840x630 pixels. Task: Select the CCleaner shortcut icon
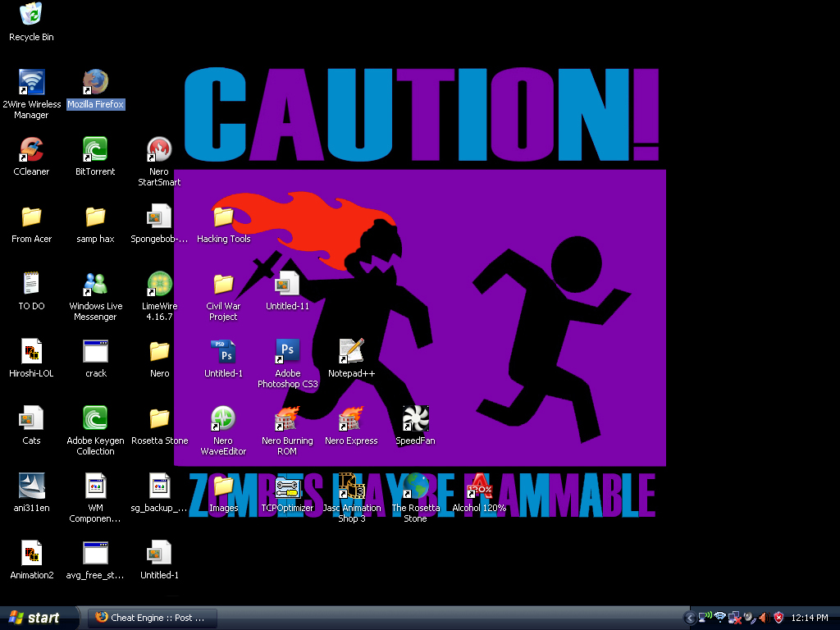31,149
